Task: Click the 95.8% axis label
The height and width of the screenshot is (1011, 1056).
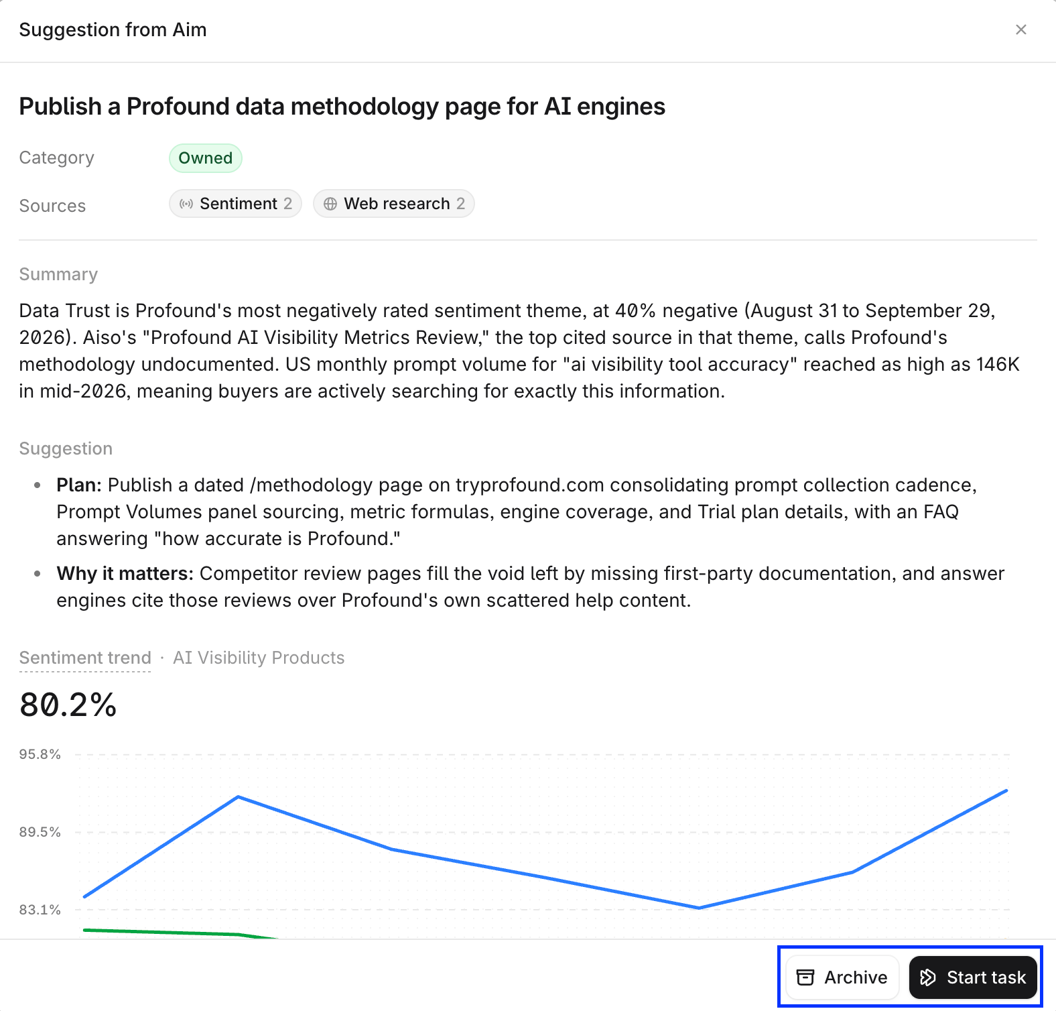Action: click(40, 754)
